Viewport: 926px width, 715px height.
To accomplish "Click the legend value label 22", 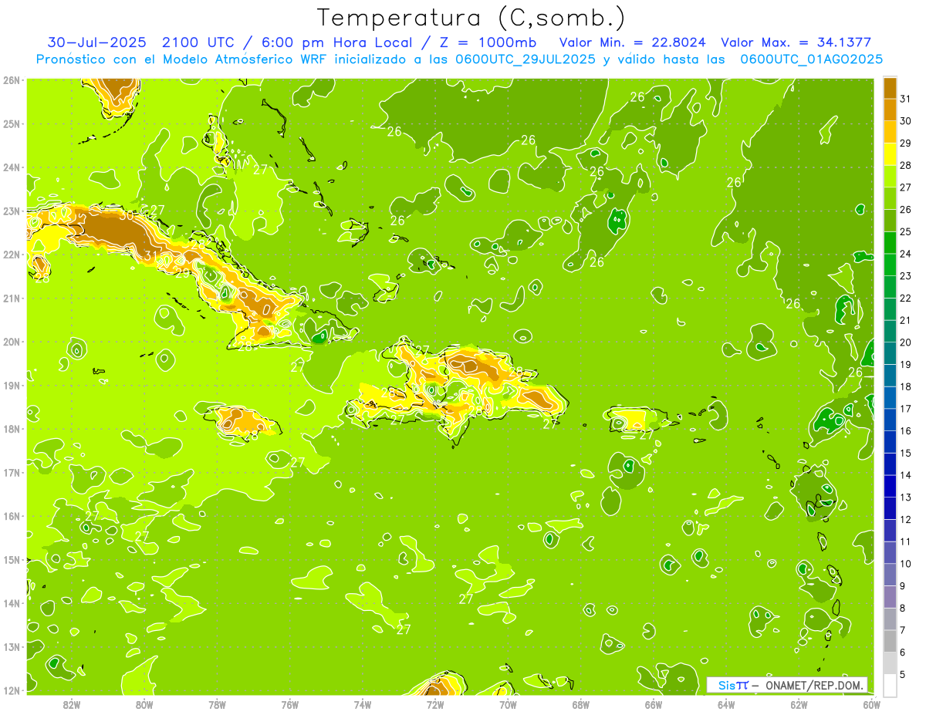I will click(905, 298).
